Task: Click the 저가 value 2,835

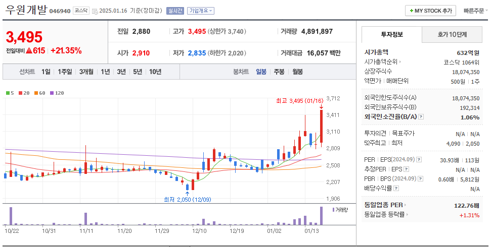Action: point(197,53)
